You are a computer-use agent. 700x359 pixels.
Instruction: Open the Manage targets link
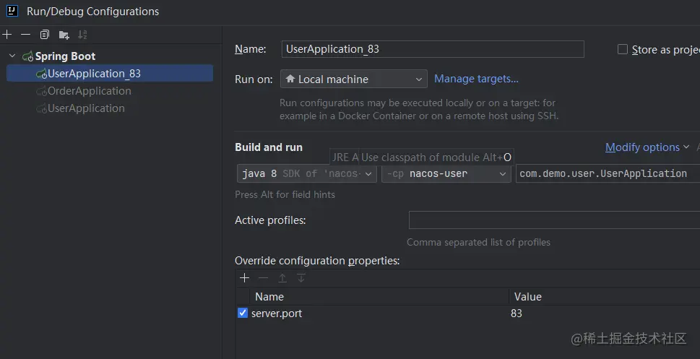pos(476,79)
